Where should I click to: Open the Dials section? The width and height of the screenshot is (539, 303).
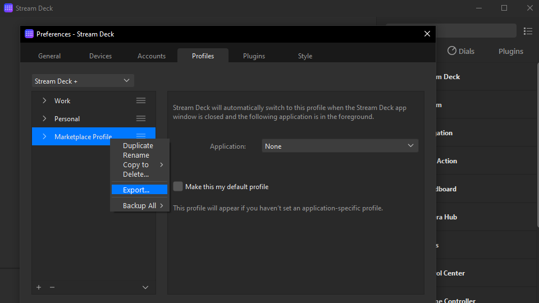tap(460, 51)
